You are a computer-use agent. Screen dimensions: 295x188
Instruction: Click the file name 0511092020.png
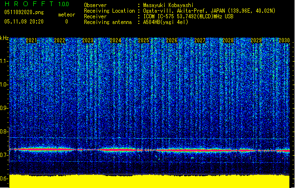pyautogui.click(x=24, y=12)
